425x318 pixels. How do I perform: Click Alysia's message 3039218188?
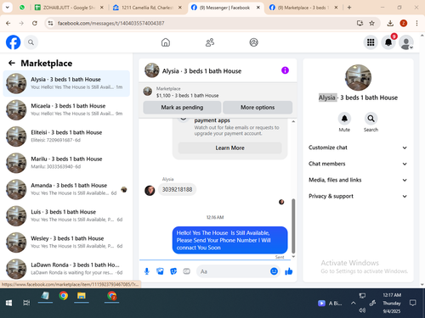(177, 189)
